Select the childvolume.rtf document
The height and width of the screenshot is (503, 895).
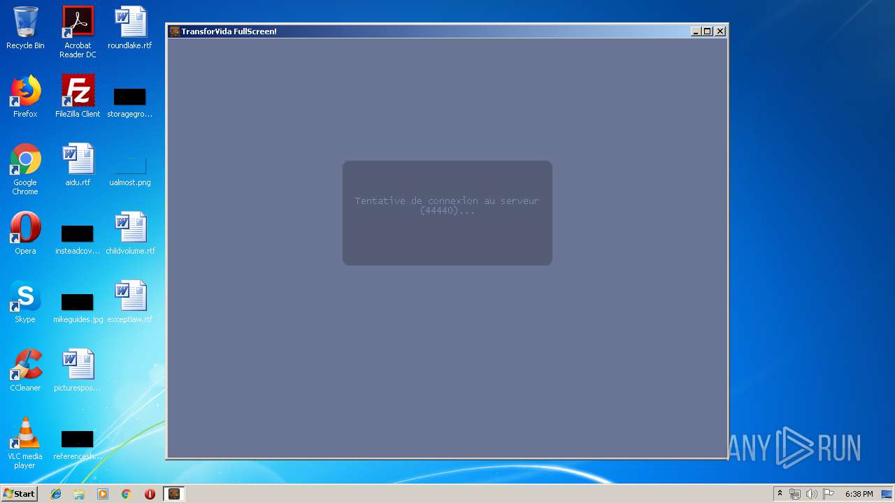coord(130,233)
